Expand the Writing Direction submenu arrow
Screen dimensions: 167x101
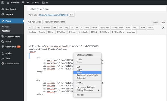coord(99,90)
